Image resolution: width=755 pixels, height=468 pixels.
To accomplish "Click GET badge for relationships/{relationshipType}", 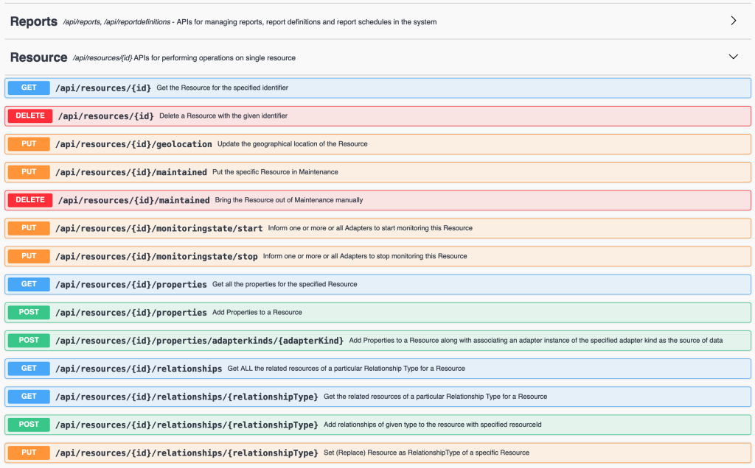I will click(x=29, y=397).
